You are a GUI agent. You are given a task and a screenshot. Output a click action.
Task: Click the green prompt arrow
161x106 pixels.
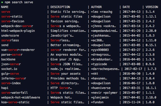coord(2,2)
